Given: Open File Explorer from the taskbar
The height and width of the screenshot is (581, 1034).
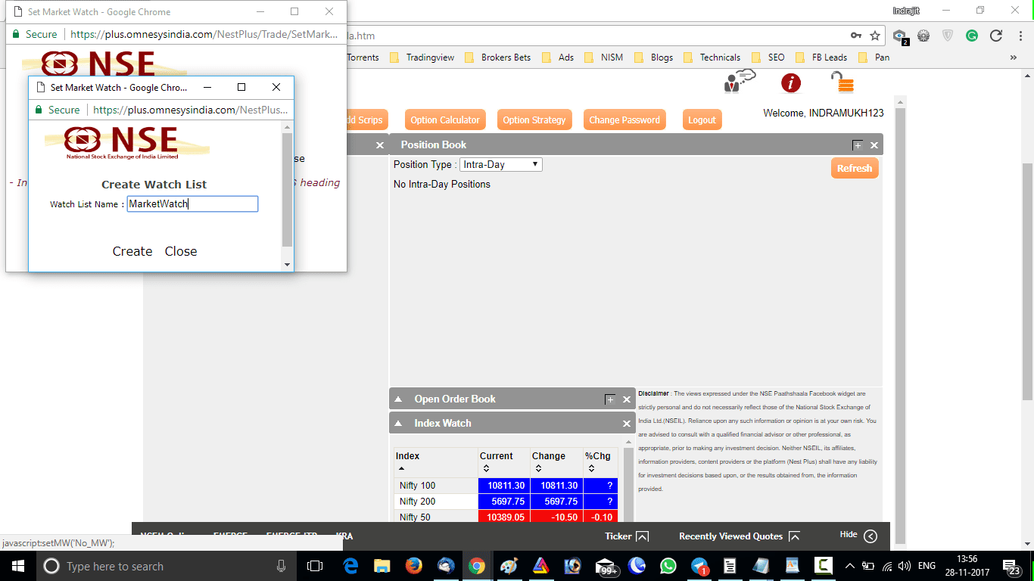Looking at the screenshot, I should coord(382,566).
